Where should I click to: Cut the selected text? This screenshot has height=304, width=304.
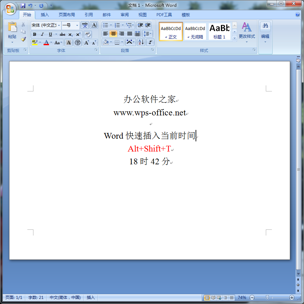click(x=23, y=24)
